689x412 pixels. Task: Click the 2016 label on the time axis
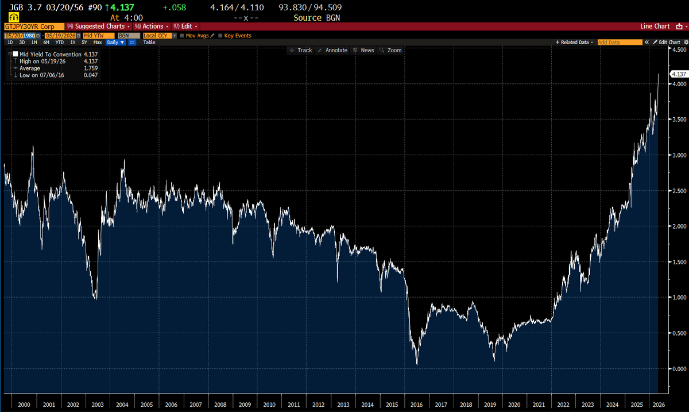coord(416,405)
